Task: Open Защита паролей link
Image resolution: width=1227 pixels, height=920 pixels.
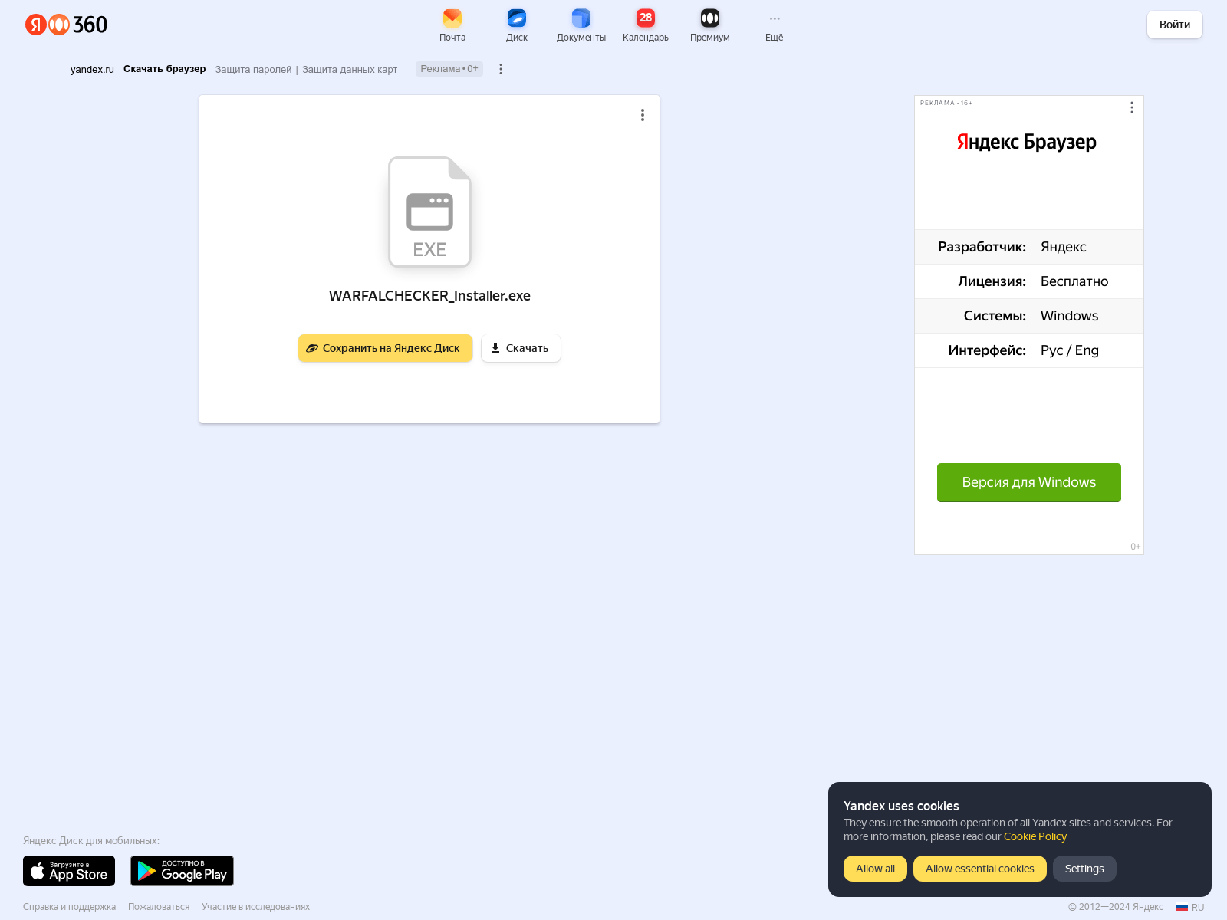Action: click(x=253, y=69)
